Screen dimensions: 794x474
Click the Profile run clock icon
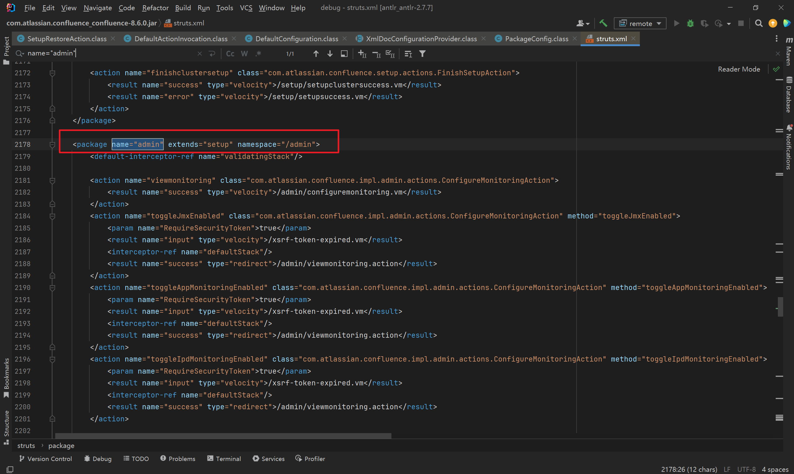coord(719,23)
